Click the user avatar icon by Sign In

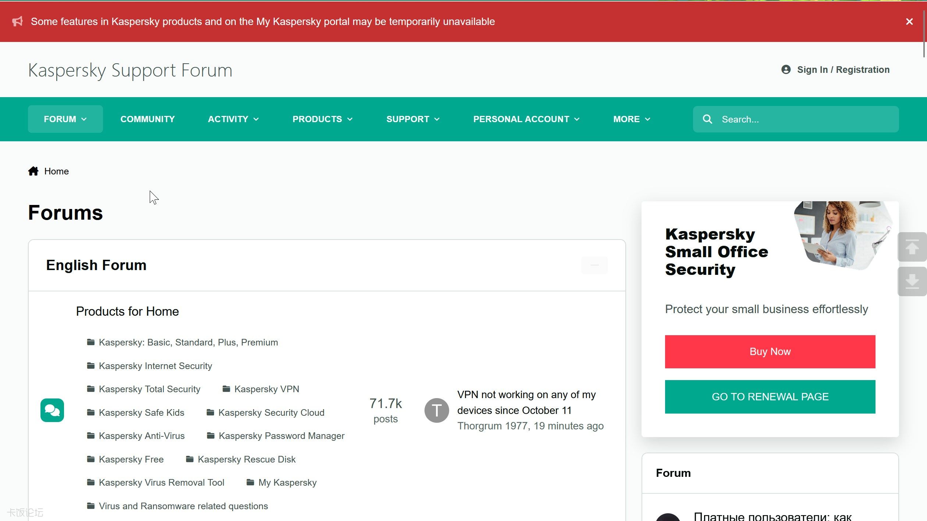[x=786, y=70]
